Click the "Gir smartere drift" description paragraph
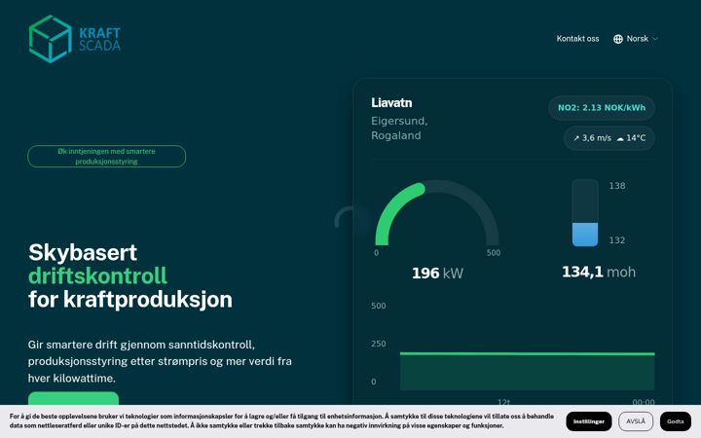 160,361
